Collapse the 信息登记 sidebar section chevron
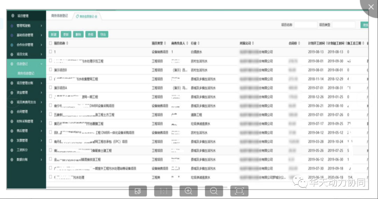The image size is (378, 199). [41, 64]
